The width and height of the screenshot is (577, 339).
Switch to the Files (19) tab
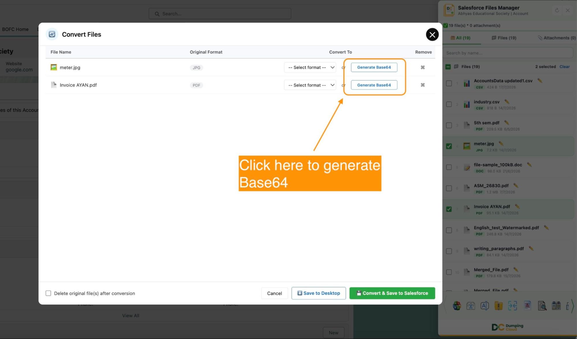pos(504,38)
